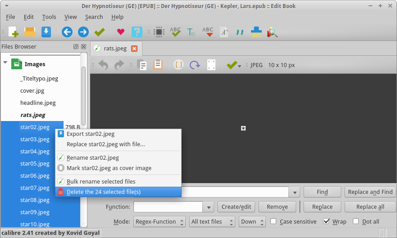Click the chip-shaped embed fonts icon
397x238 pixels.
coord(159,32)
